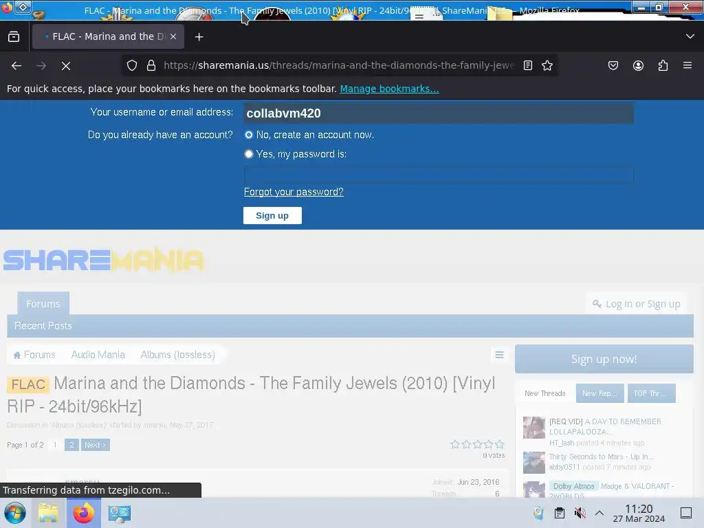
Task: Go forward with the forward arrow
Action: coord(41,65)
